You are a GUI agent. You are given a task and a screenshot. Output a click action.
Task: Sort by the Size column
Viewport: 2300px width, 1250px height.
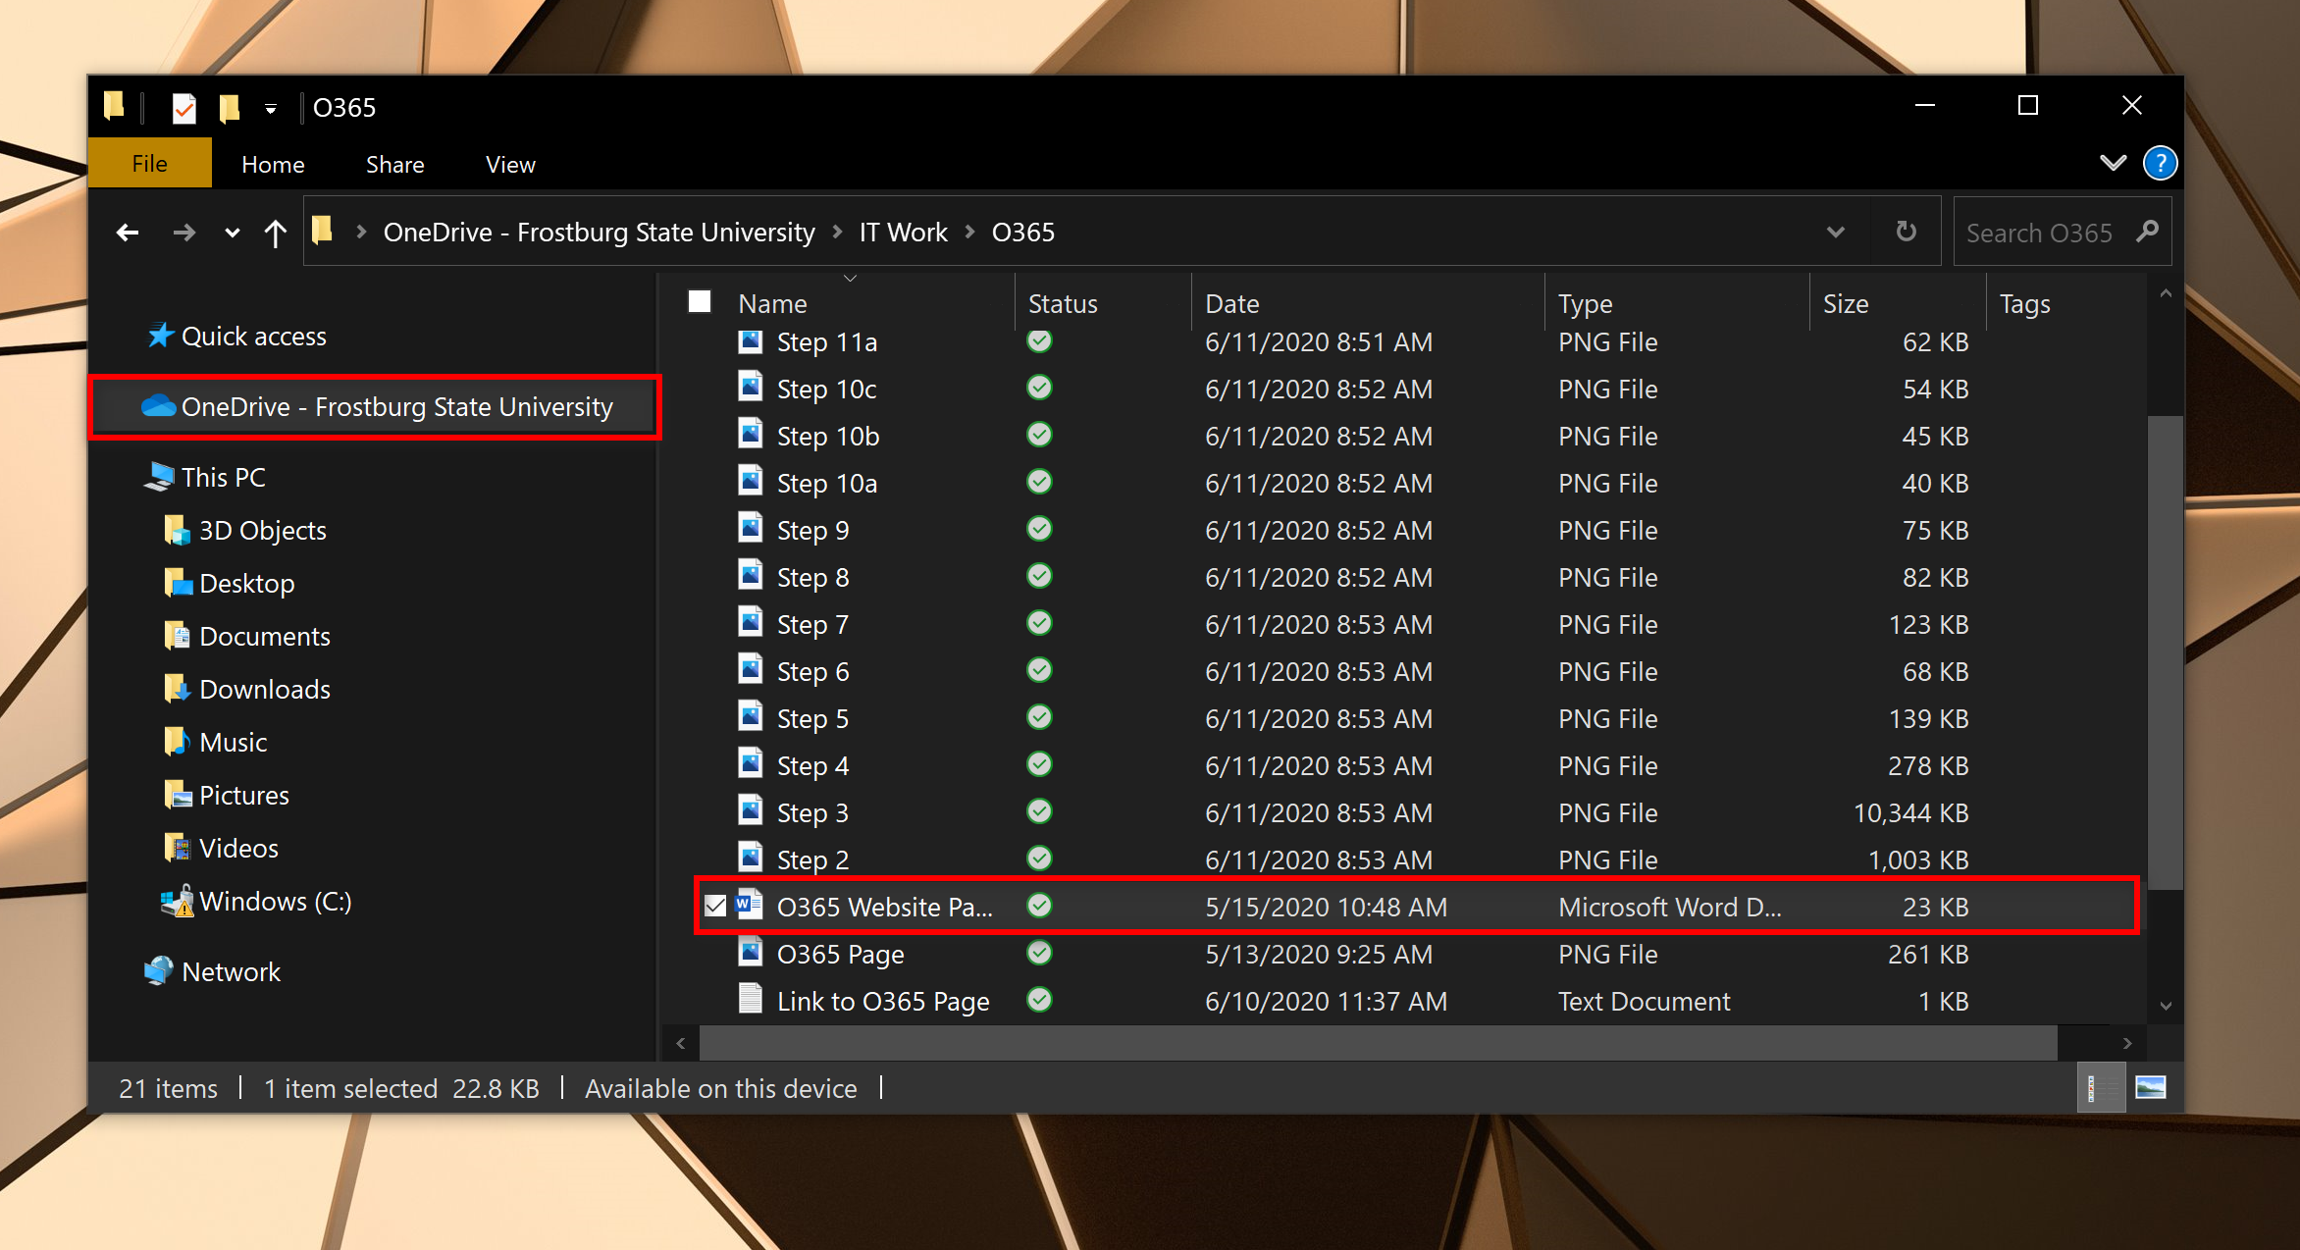pyautogui.click(x=1845, y=303)
